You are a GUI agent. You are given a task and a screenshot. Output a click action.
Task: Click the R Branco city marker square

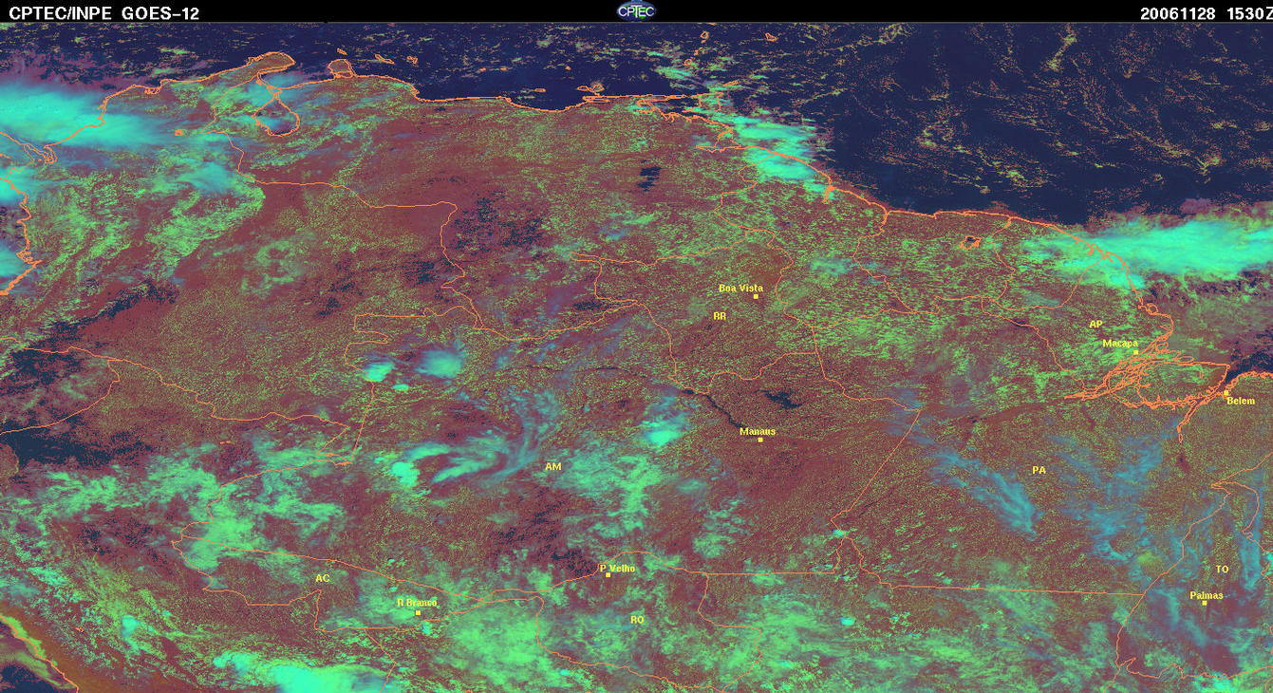point(418,612)
